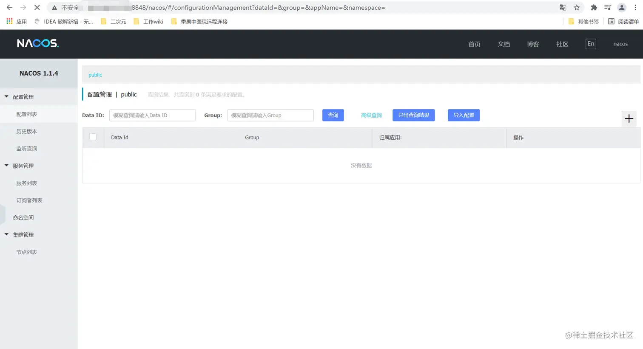
Task: Open 高级查询 advanced search link
Action: tap(371, 115)
